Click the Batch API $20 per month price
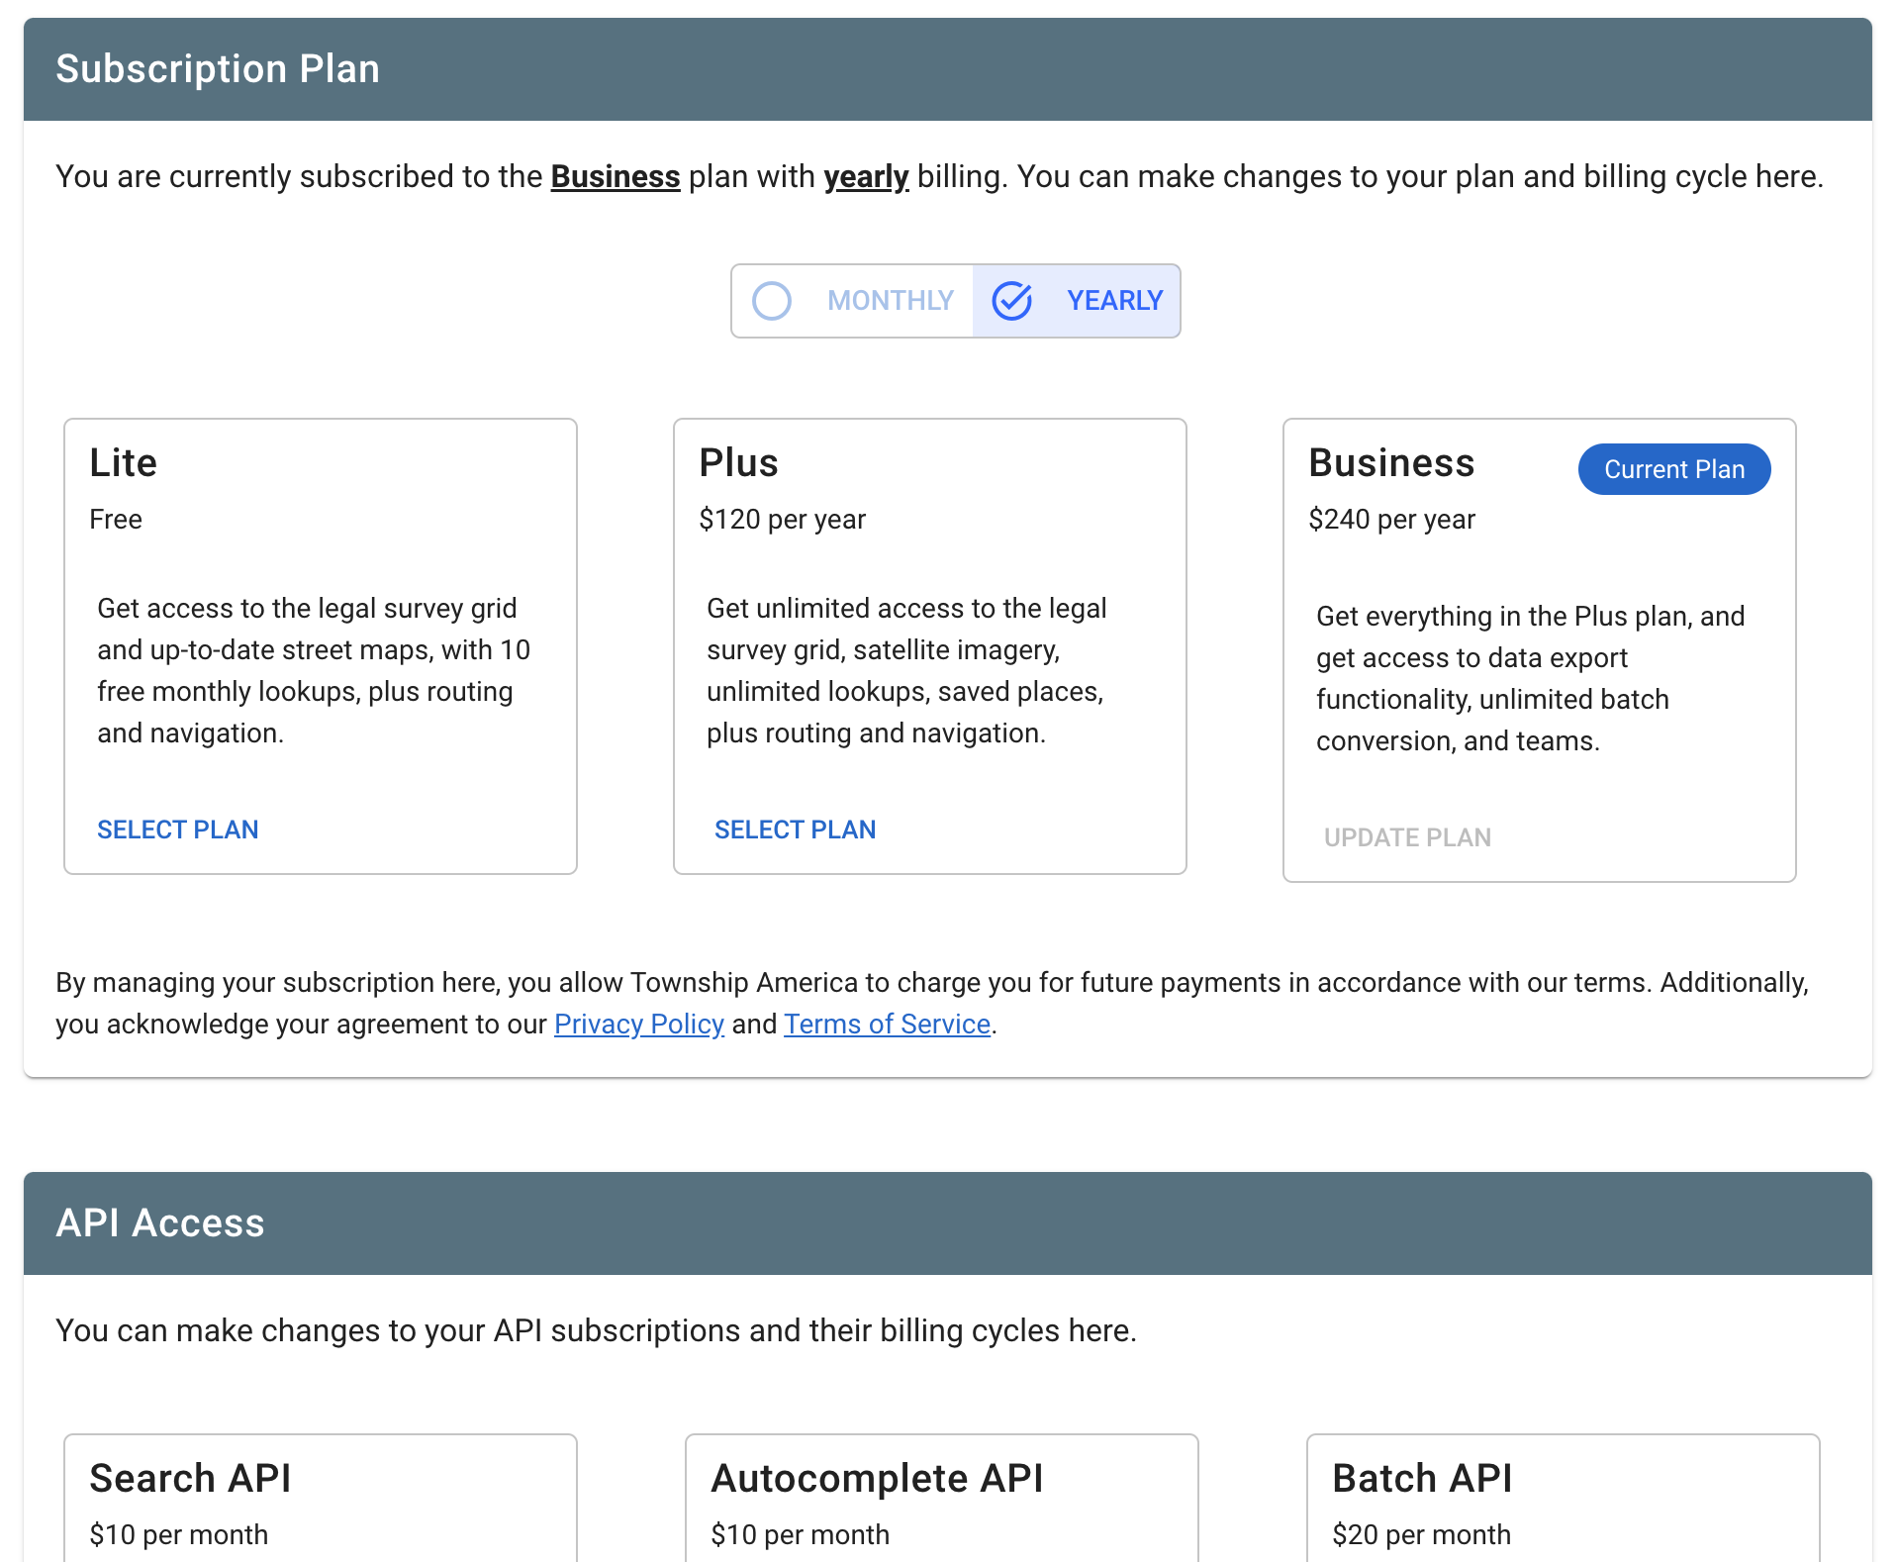The width and height of the screenshot is (1898, 1562). tap(1422, 1535)
